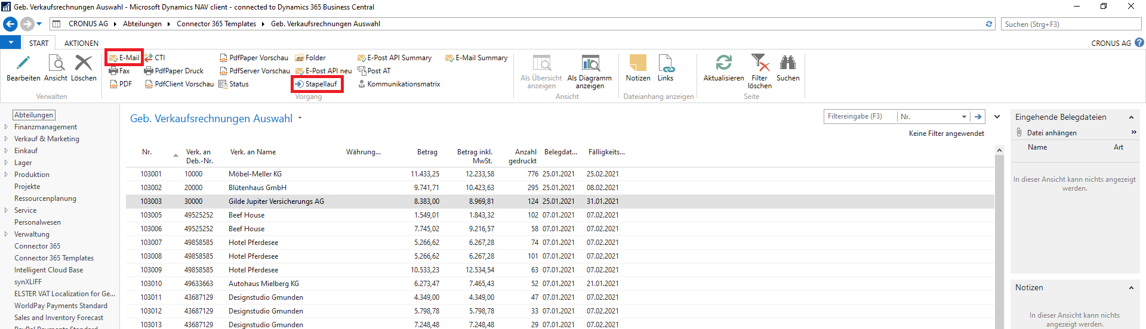
Task: Switch to Als Diagramm anzeigen
Action: click(590, 72)
